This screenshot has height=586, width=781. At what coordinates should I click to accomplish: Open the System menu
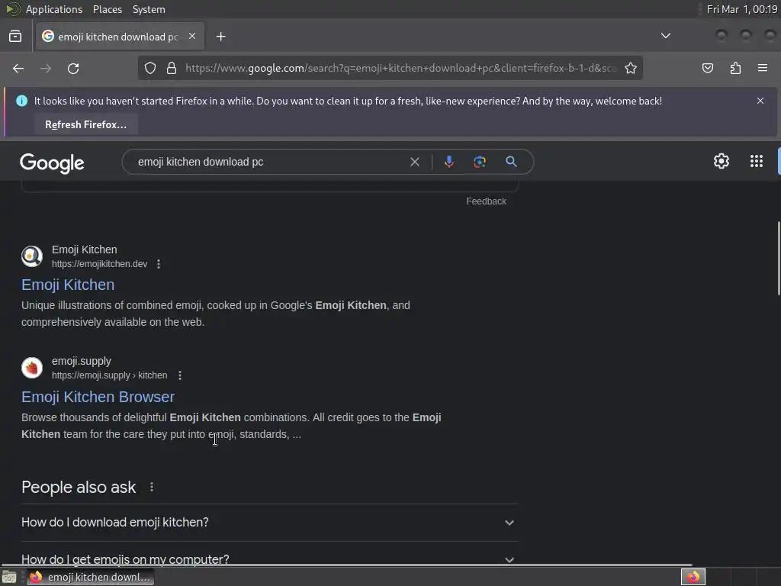pos(149,9)
